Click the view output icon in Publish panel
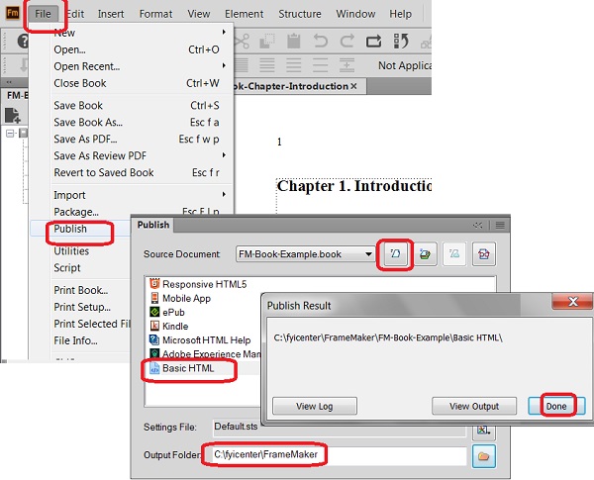Image resolution: width=594 pixels, height=480 pixels. coord(454,253)
